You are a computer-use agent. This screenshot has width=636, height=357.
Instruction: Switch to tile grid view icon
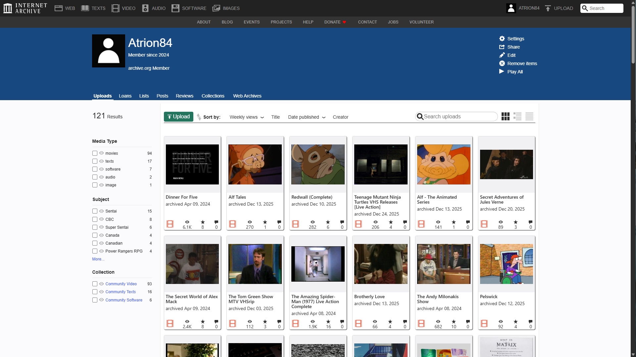(x=505, y=116)
